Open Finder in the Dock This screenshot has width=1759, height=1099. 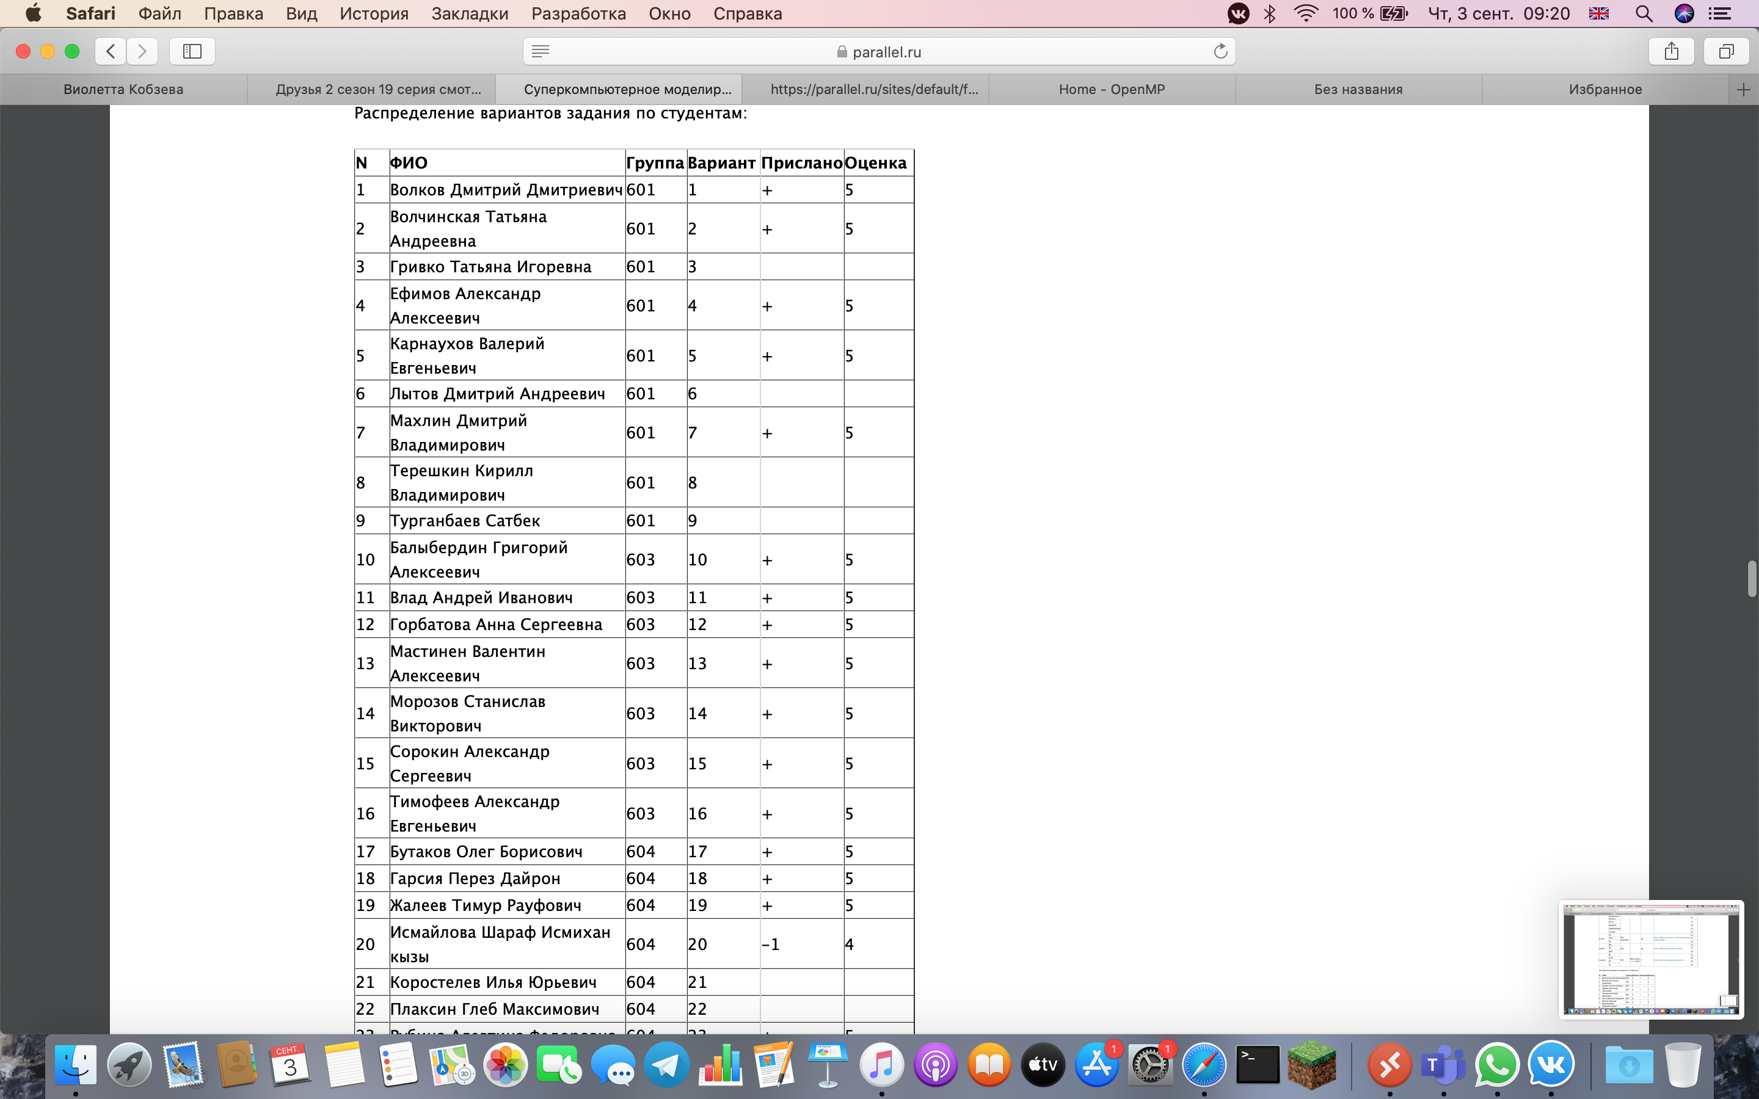tap(76, 1065)
